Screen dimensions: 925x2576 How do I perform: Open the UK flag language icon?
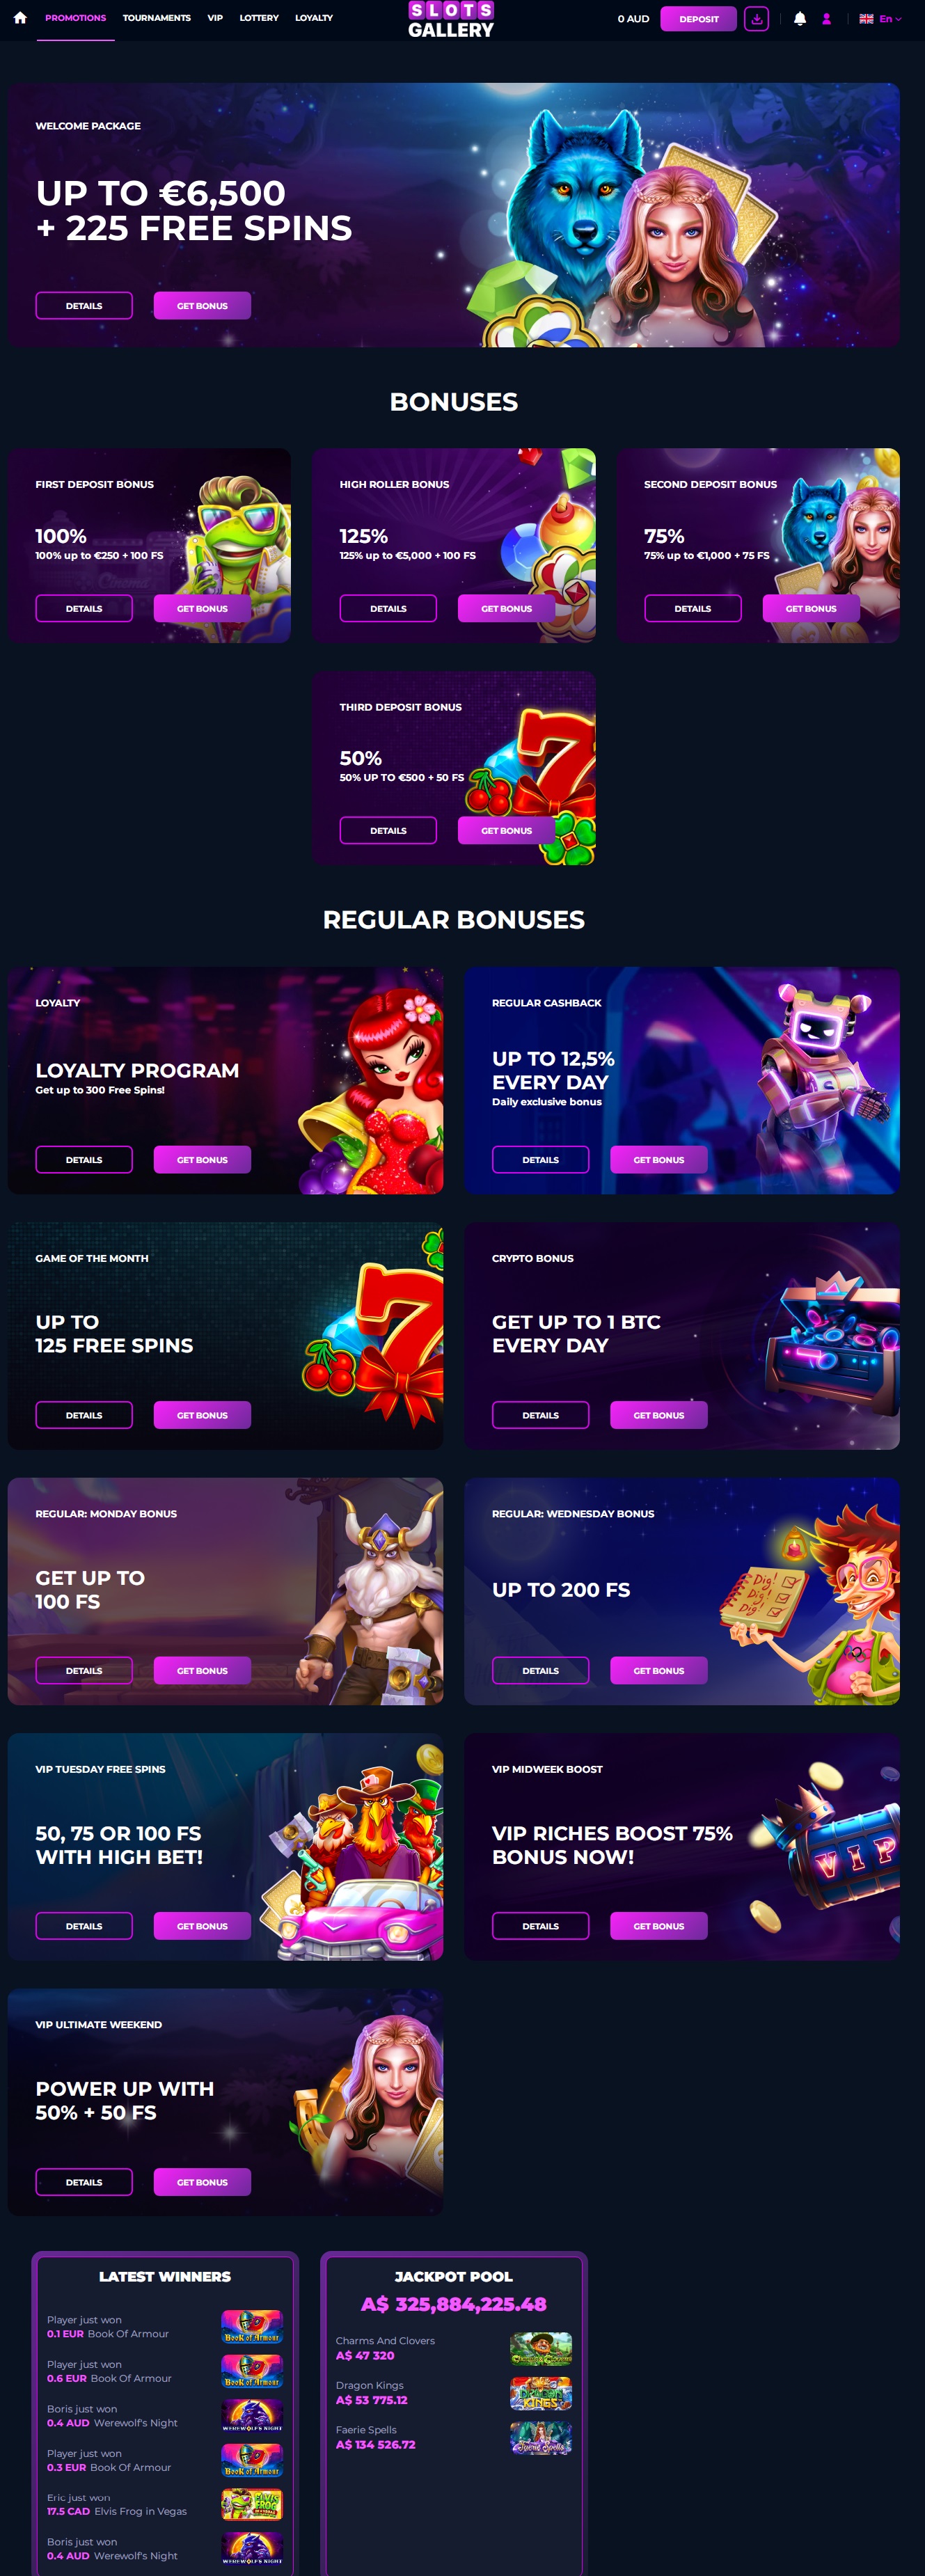click(x=866, y=18)
